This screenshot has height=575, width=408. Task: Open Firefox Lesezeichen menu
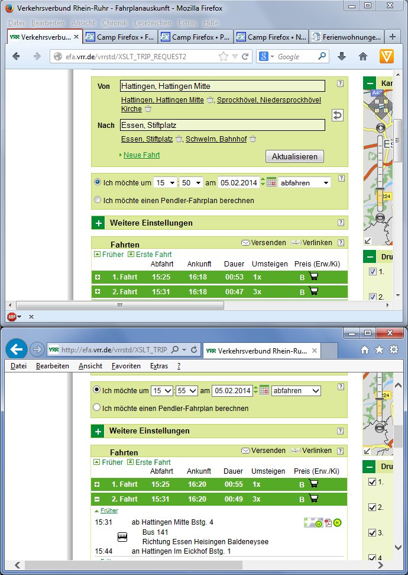(x=153, y=23)
